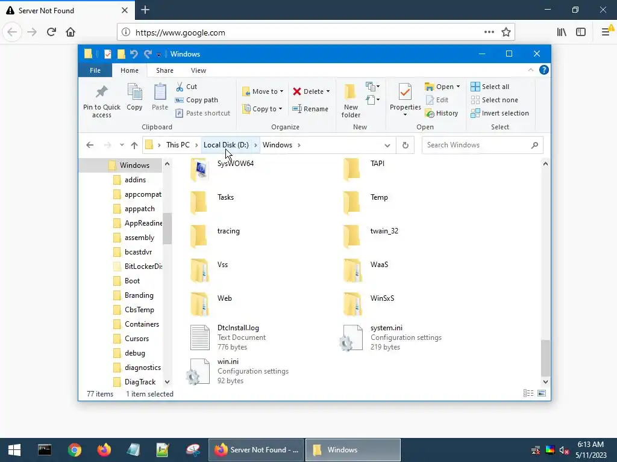The width and height of the screenshot is (617, 462).
Task: Go to Firefox home page
Action: click(x=70, y=32)
